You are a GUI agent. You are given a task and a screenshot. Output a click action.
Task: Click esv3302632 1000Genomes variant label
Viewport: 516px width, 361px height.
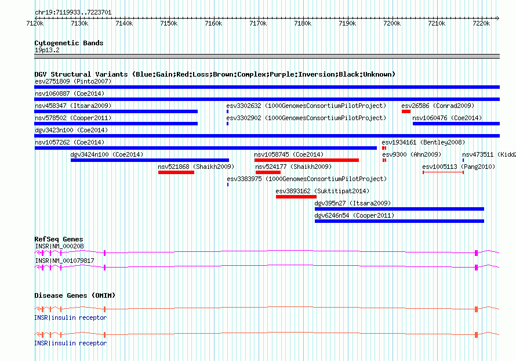click(x=306, y=106)
